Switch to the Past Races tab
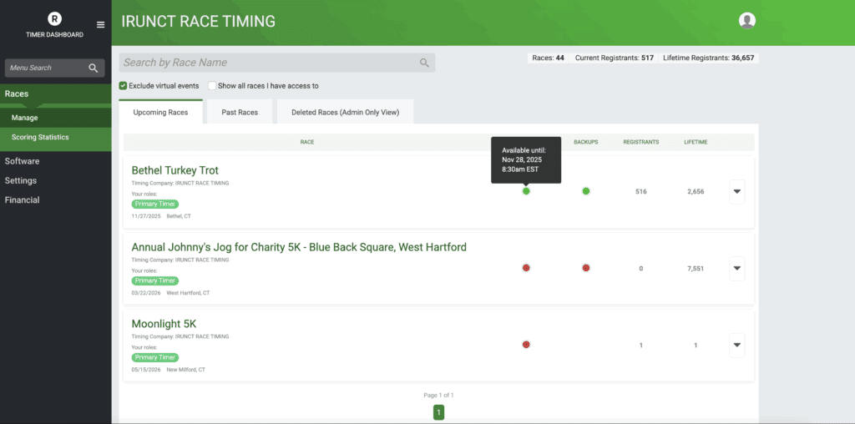The height and width of the screenshot is (424, 855). (x=240, y=113)
